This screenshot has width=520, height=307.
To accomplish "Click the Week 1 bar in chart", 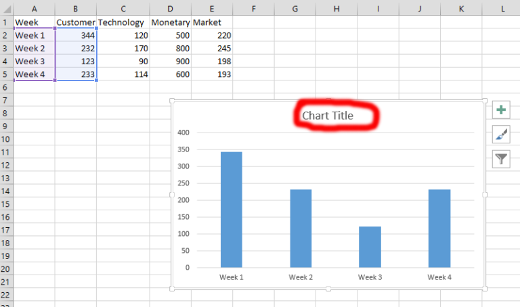I will coord(231,210).
